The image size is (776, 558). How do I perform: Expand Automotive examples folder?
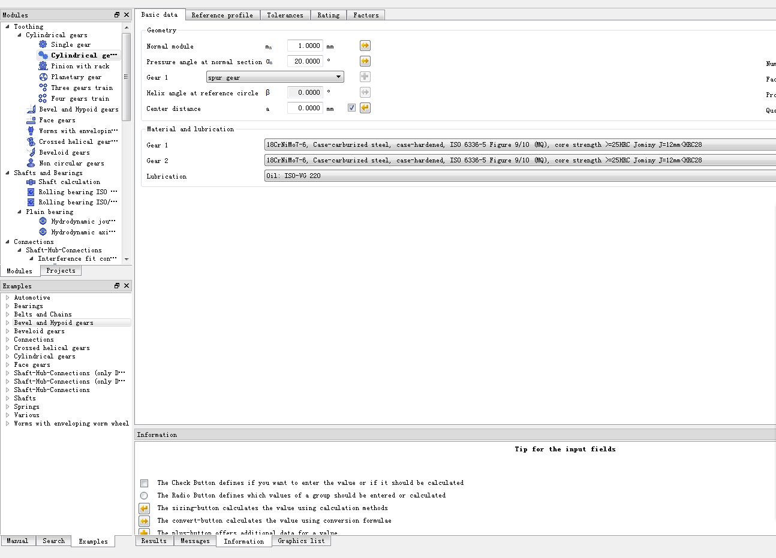[x=7, y=298]
